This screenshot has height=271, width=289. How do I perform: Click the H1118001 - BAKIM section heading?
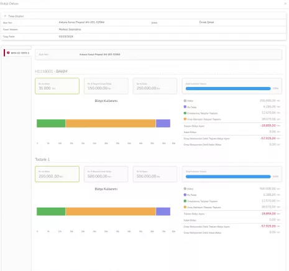coord(51,71)
